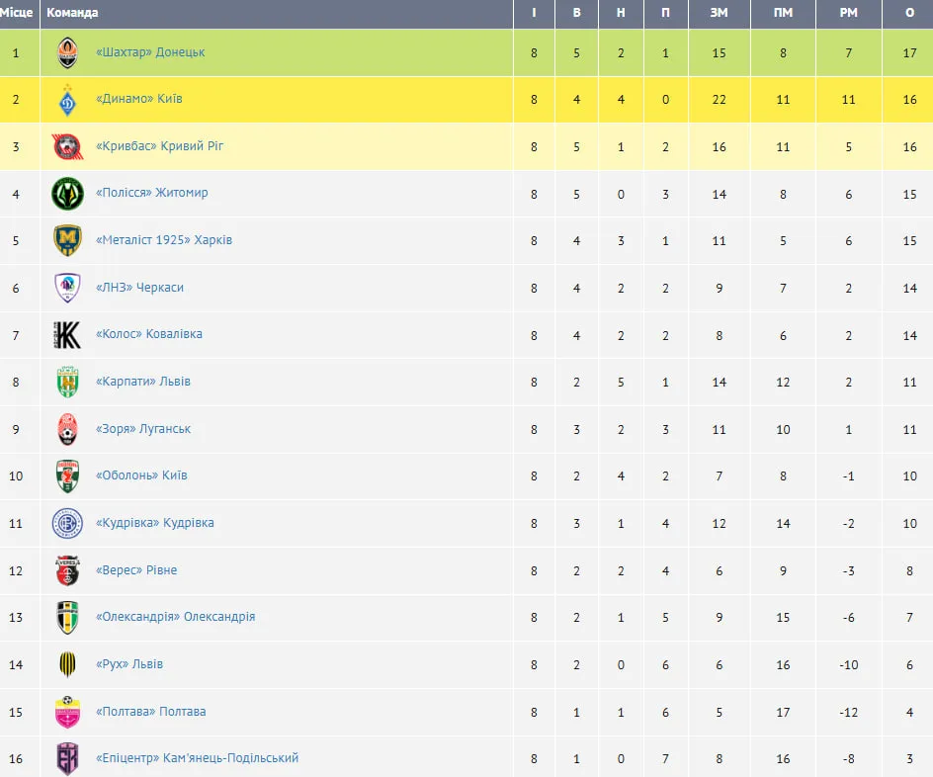This screenshot has width=933, height=777.
Task: Click the Karpaty Lviv club crest
Action: click(x=67, y=382)
